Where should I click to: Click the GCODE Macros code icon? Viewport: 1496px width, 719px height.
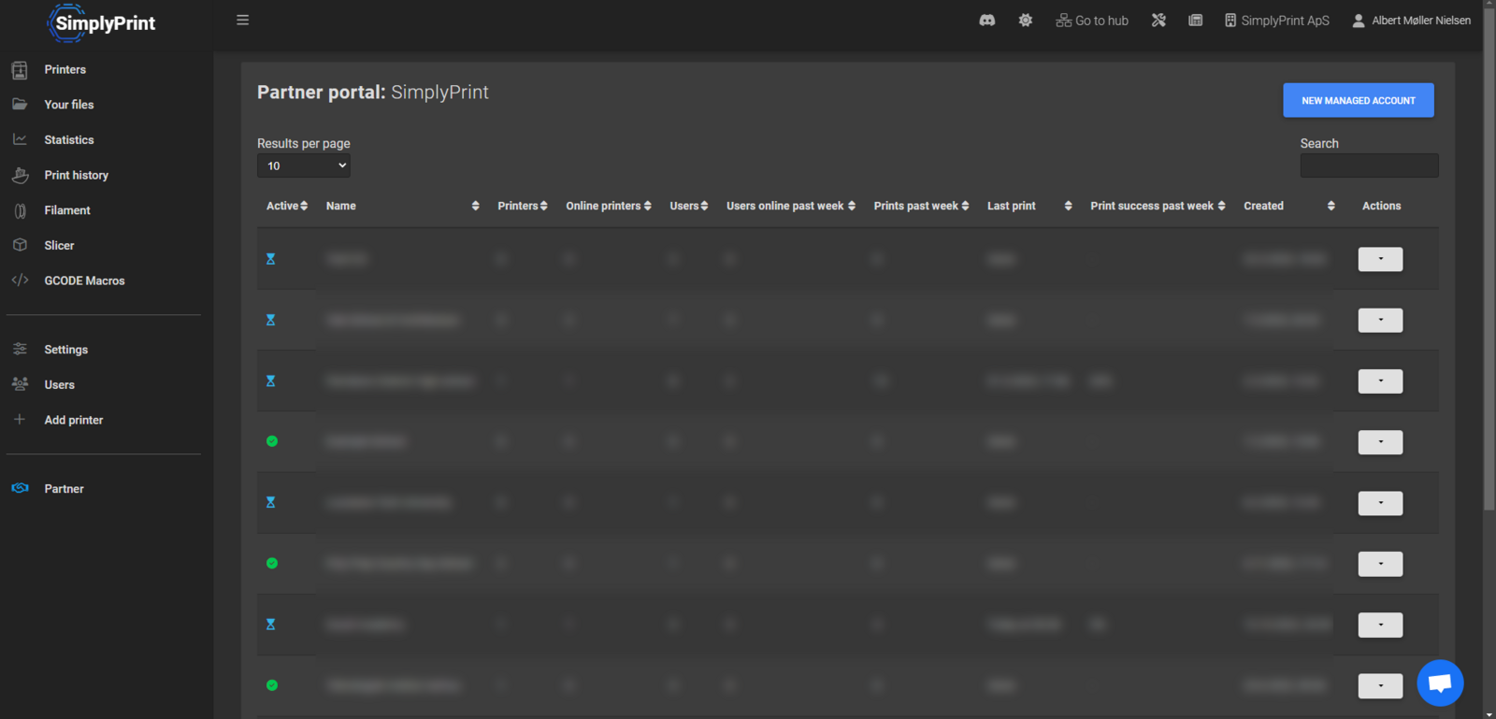click(20, 280)
